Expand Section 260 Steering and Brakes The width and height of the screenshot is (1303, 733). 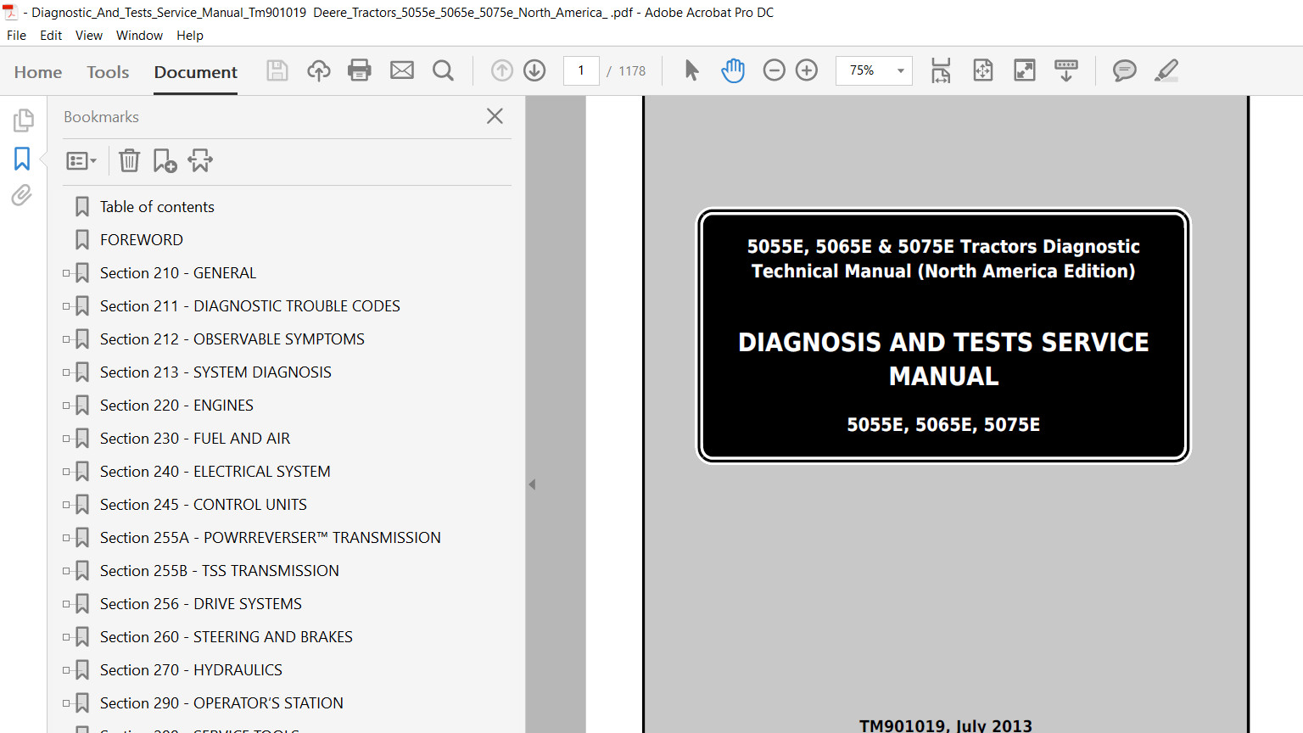coord(66,637)
